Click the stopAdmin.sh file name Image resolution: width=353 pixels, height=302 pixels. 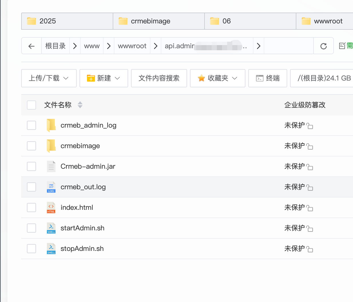(x=82, y=249)
